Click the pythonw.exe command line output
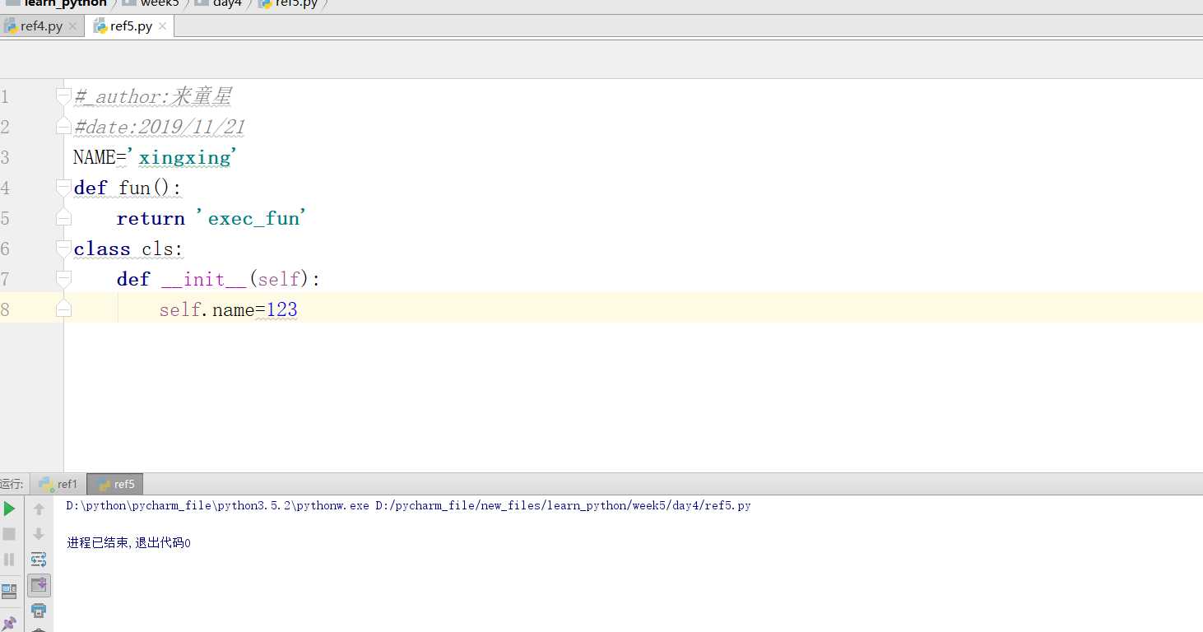Screen dimensions: 1203x632 [x=408, y=505]
